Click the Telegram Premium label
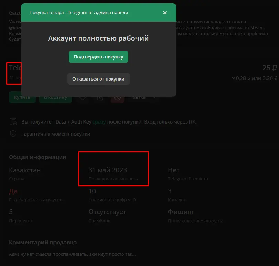 tap(188, 179)
